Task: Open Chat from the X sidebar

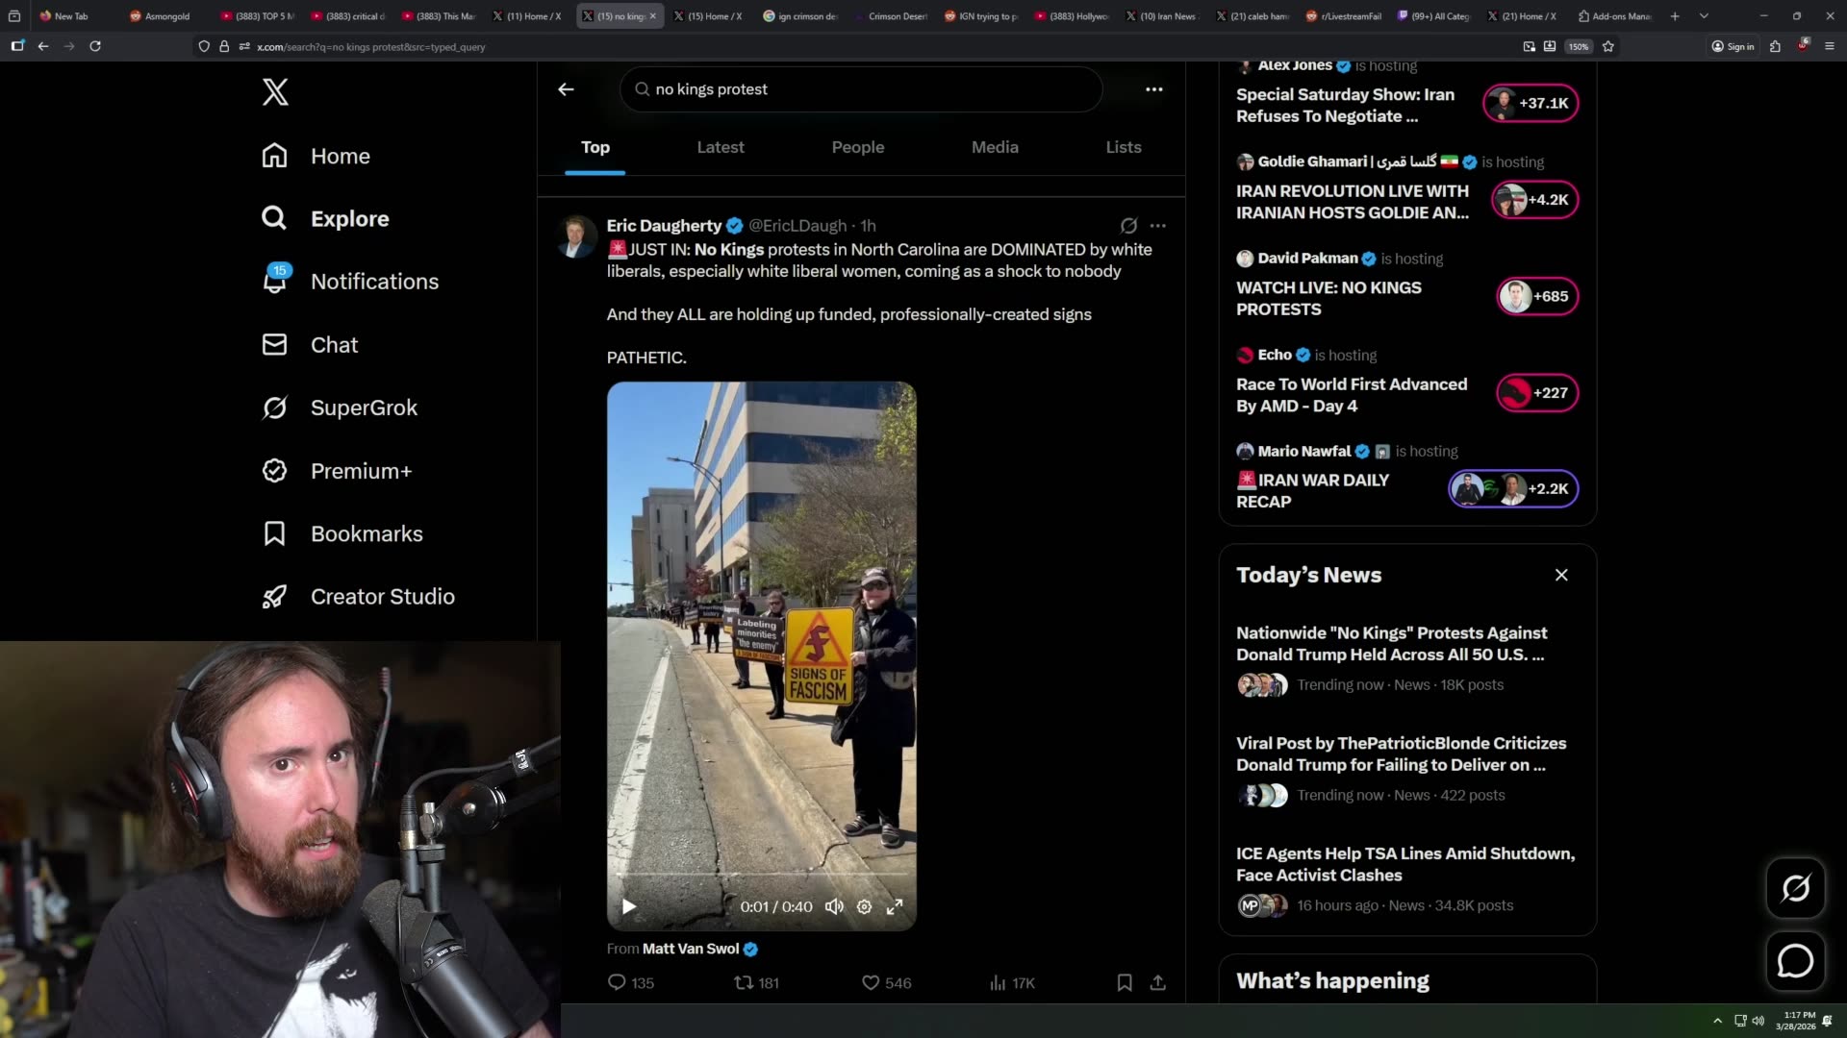Action: click(310, 345)
